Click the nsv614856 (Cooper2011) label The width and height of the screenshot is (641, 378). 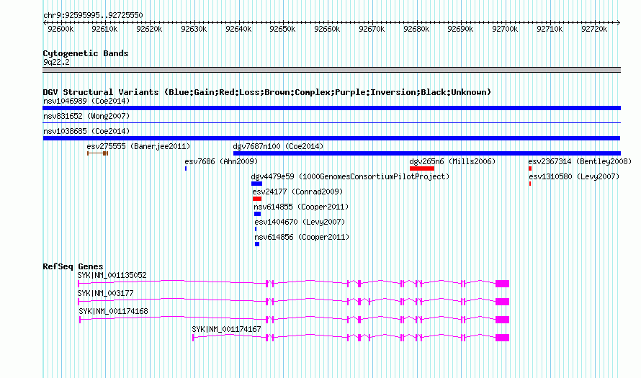302,237
